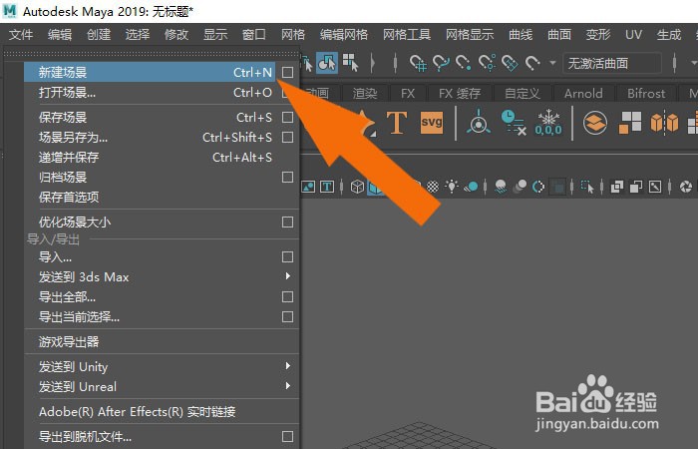Open the option box for 场景另存为
698x449 pixels.
[287, 138]
